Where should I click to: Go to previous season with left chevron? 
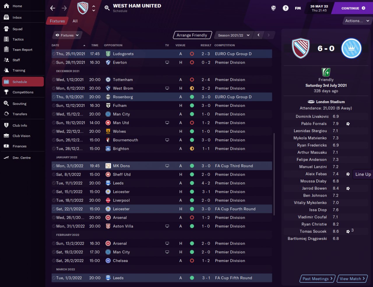coord(258,35)
